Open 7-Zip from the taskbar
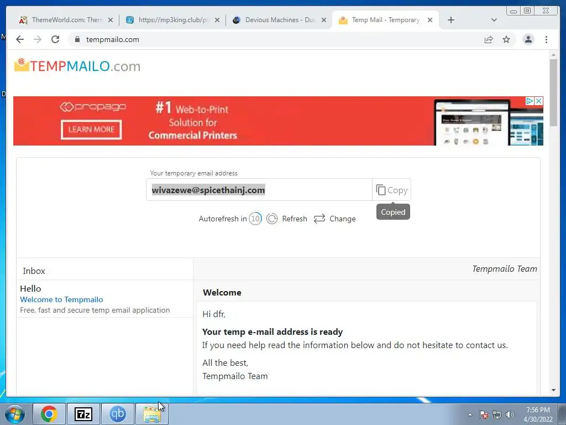 [83, 414]
